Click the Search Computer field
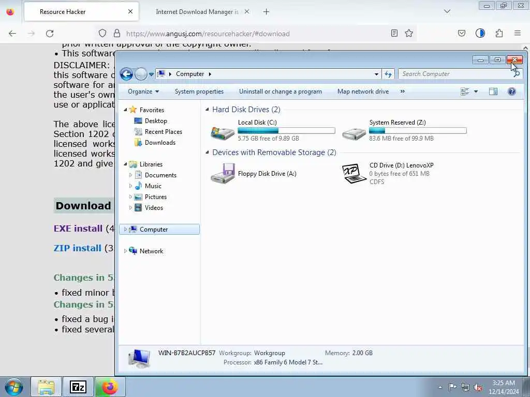The height and width of the screenshot is (397, 530). click(455, 74)
